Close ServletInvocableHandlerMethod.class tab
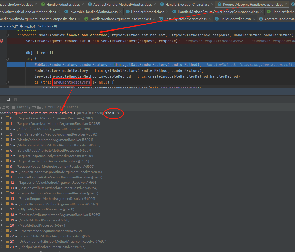 tap(59, 12)
